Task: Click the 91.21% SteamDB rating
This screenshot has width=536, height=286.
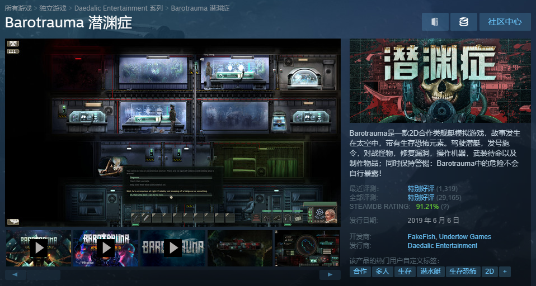Action: (427, 207)
